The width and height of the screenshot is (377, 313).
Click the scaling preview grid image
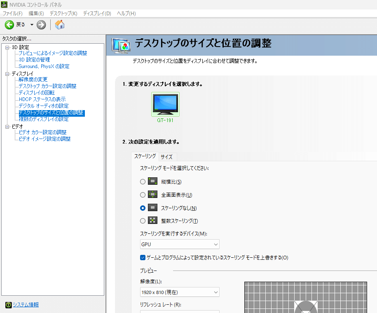[x=306, y=297]
